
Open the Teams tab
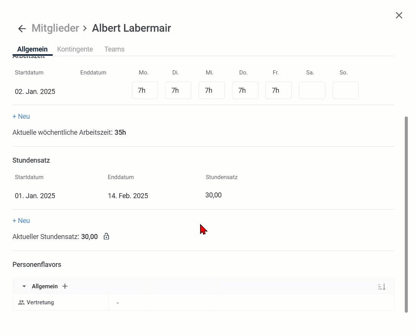(x=114, y=49)
